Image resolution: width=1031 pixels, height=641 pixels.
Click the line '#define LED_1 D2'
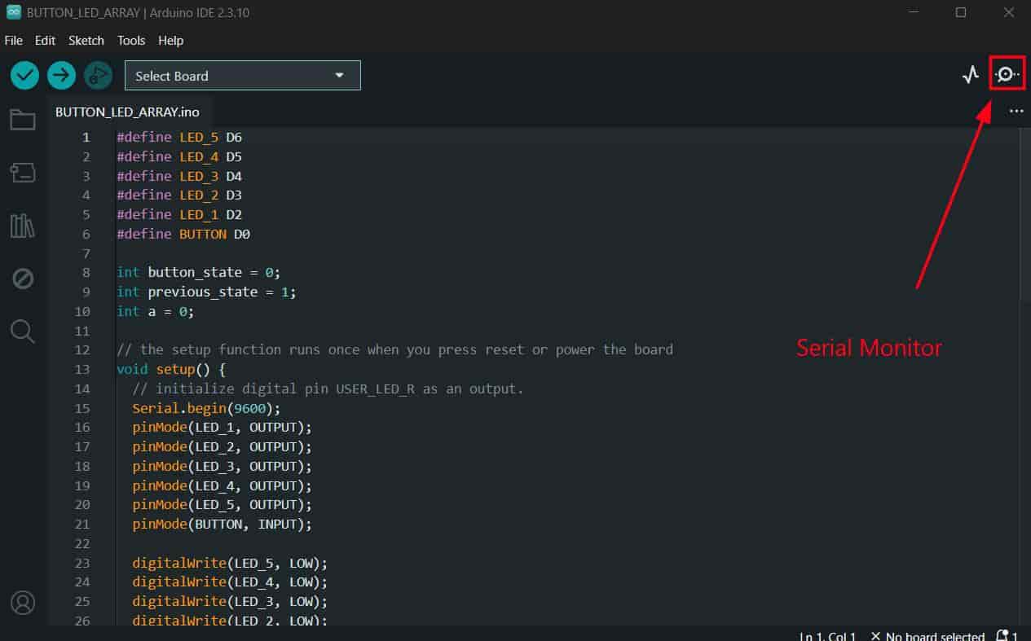(179, 214)
